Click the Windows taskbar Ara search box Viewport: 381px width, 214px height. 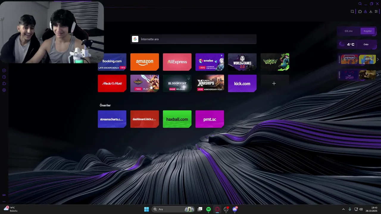pyautogui.click(x=173, y=209)
